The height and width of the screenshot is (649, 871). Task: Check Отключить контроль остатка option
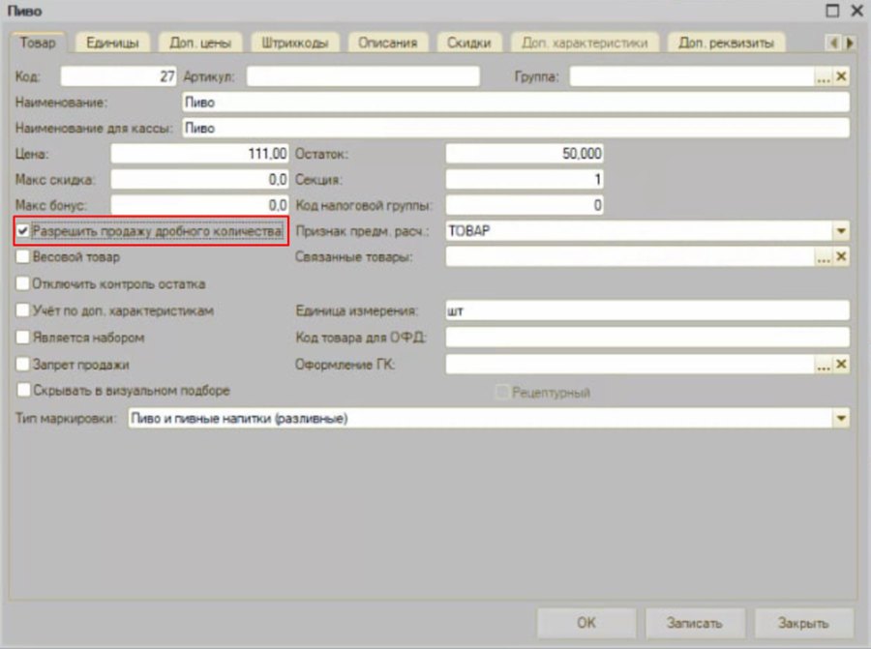23,283
